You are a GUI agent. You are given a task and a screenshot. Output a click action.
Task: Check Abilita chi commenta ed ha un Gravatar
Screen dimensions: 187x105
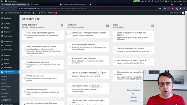click(x=25, y=50)
